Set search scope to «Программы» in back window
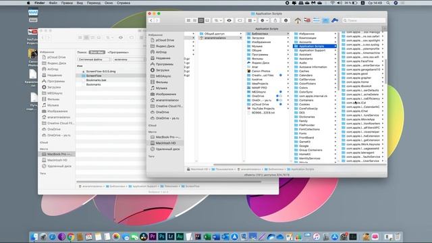 (118, 53)
